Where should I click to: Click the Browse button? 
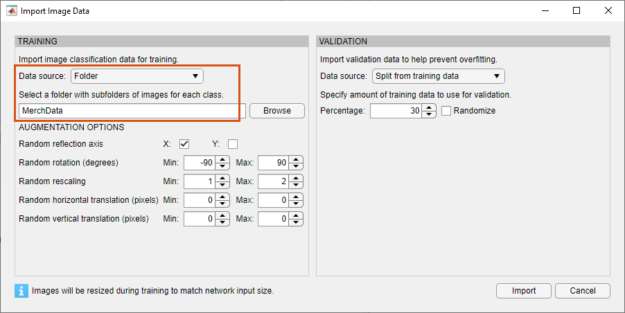coord(276,111)
